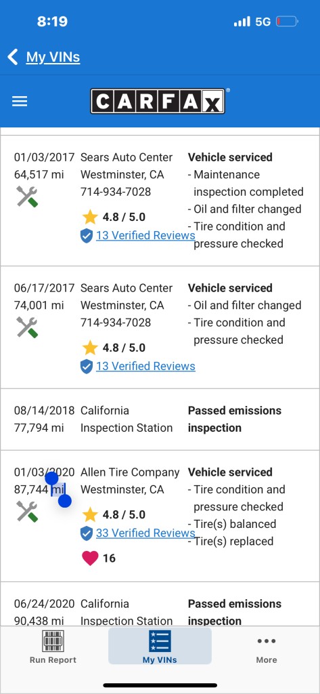Tap the wrench icon in the 01/03/2020 record

click(27, 511)
